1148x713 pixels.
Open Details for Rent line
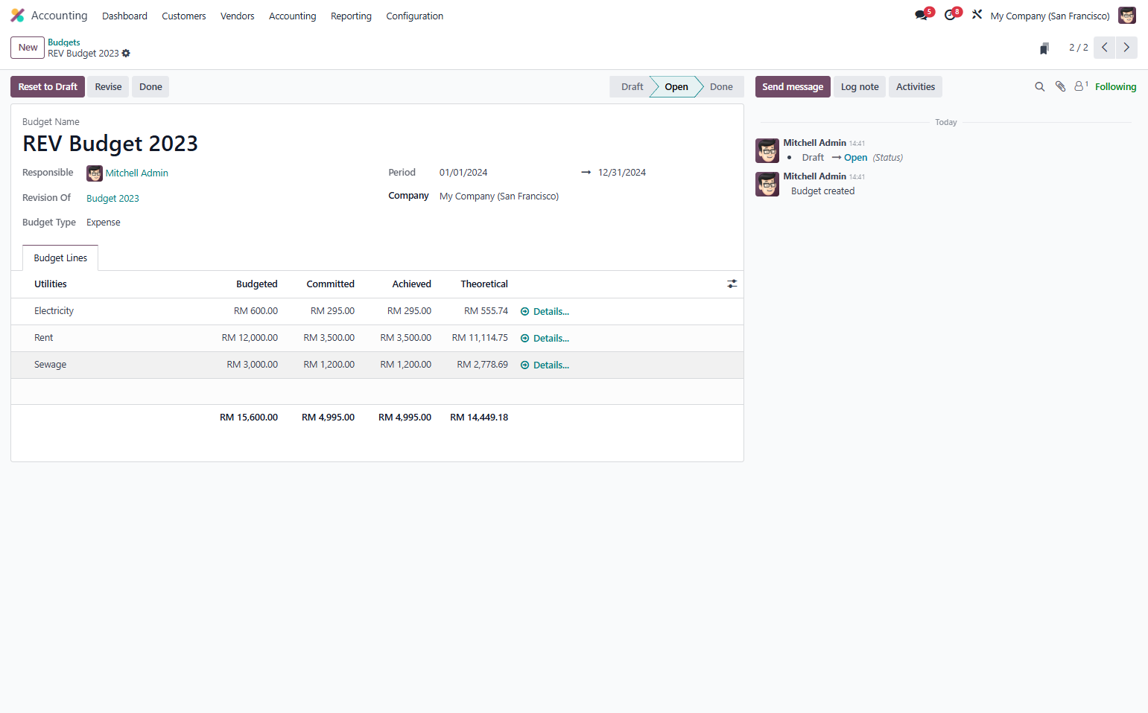(545, 339)
